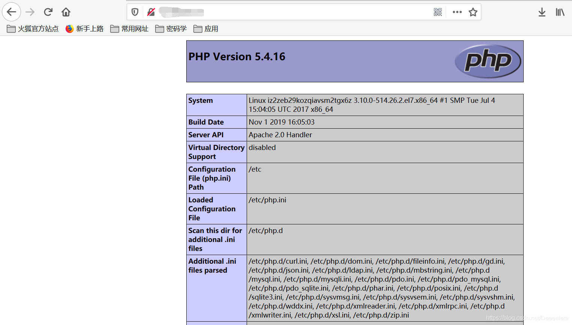The width and height of the screenshot is (572, 325).
Task: Show the page QR code
Action: click(x=438, y=12)
